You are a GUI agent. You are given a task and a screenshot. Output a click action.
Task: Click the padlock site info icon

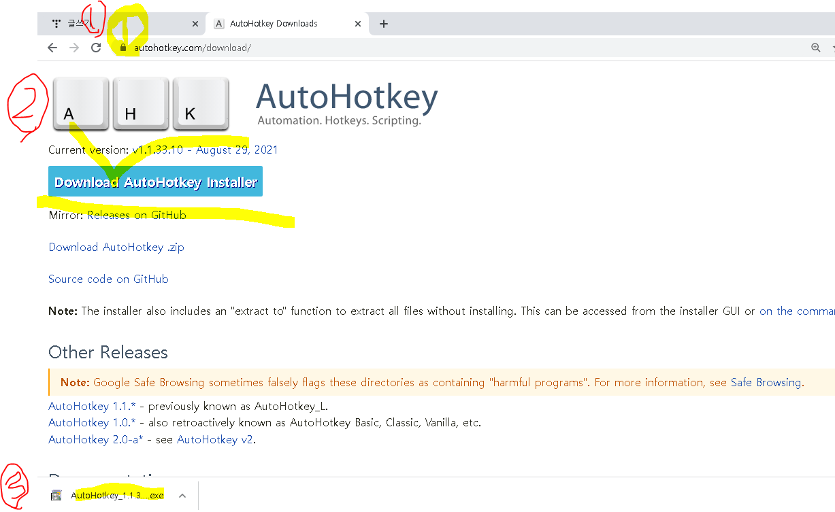(x=122, y=48)
